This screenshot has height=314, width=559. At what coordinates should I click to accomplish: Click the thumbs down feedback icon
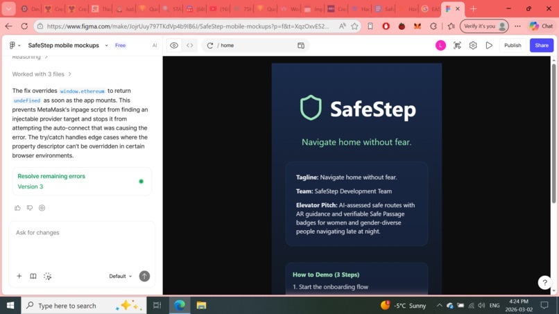(30, 208)
